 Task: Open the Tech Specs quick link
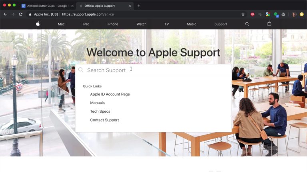pyautogui.click(x=100, y=111)
